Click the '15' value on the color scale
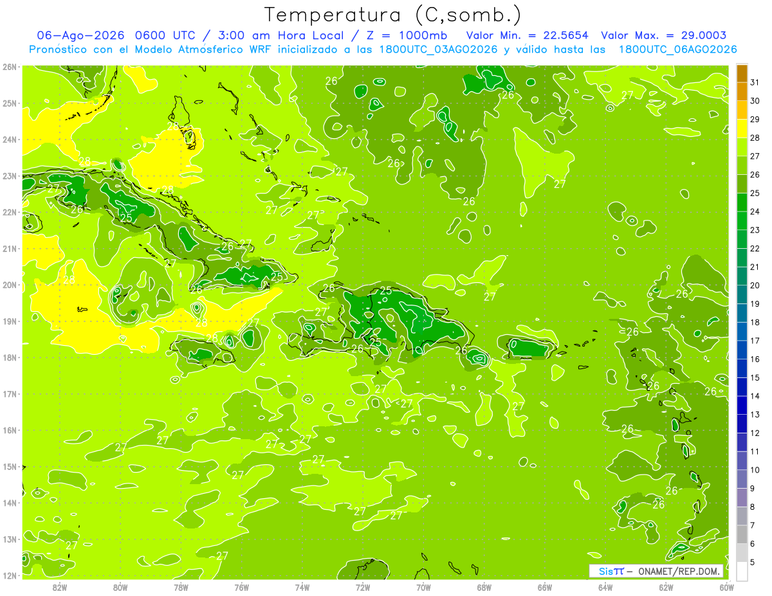 point(755,377)
